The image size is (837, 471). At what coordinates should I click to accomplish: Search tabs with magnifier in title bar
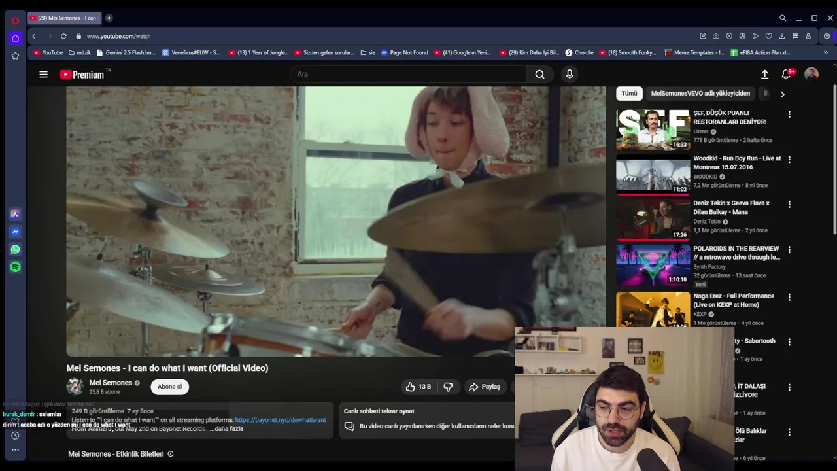[x=782, y=18]
